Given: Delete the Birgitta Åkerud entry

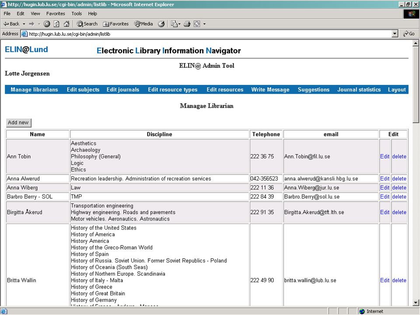Looking at the screenshot, I should [x=399, y=212].
